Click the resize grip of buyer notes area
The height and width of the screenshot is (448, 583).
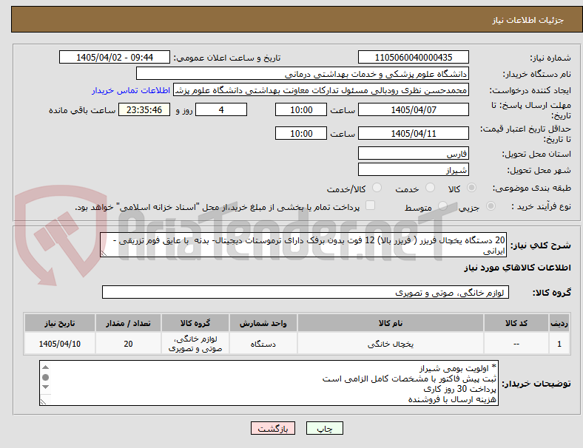(43, 402)
